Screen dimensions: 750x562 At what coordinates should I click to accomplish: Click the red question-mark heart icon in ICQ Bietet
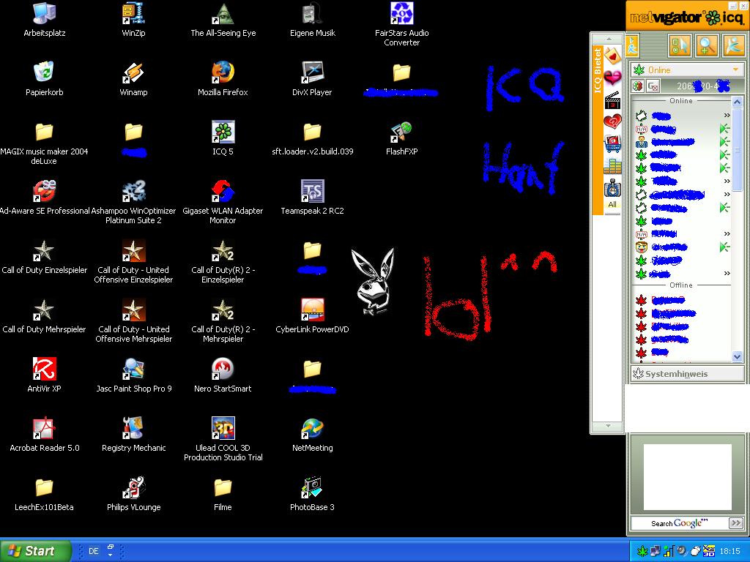point(612,122)
